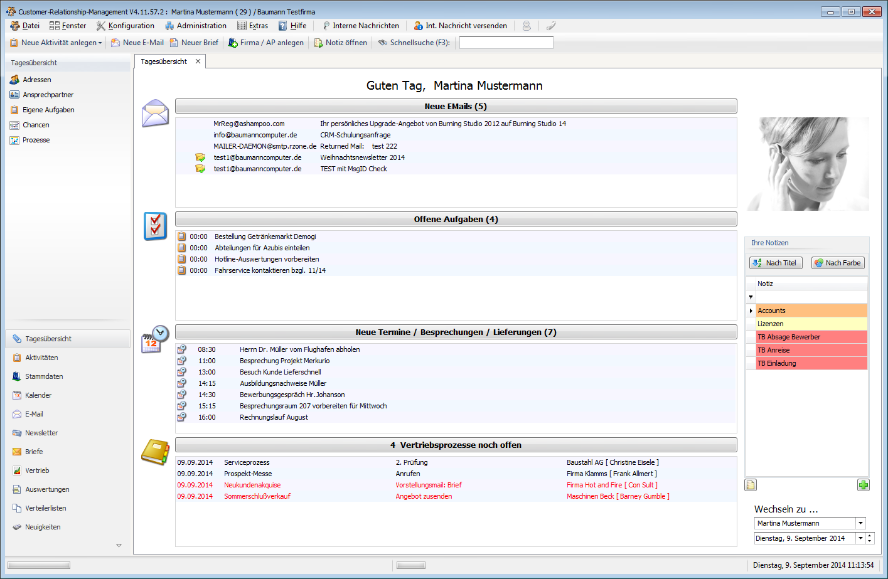Sort notes with Nach Titel button
Screen dimensions: 888x579
pyautogui.click(x=776, y=263)
